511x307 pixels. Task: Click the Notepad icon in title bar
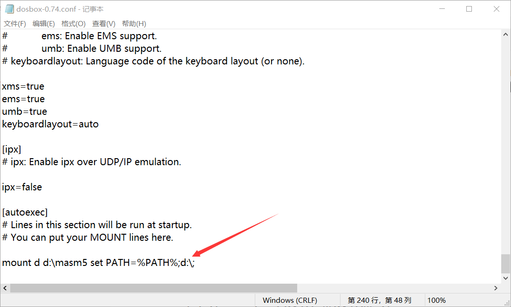tap(9, 9)
